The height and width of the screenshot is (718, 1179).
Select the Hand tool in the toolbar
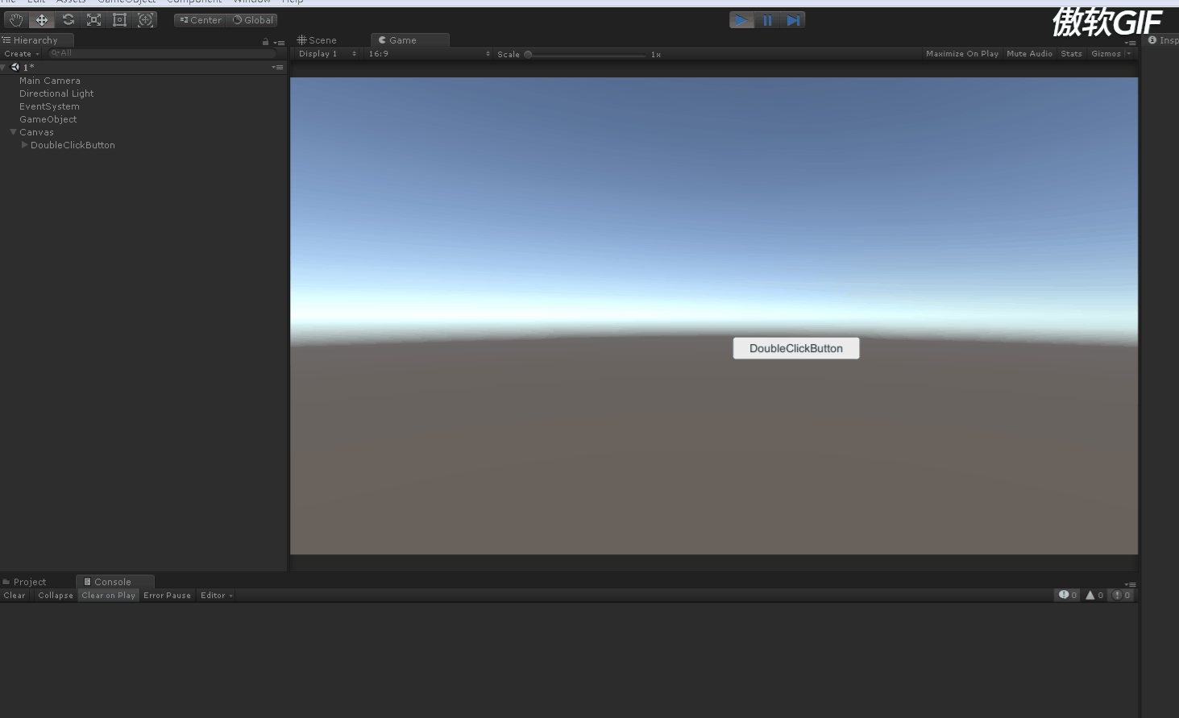coord(15,19)
